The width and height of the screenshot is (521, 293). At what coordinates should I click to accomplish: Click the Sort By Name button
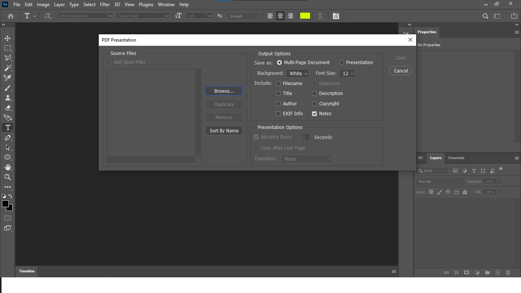click(x=224, y=131)
